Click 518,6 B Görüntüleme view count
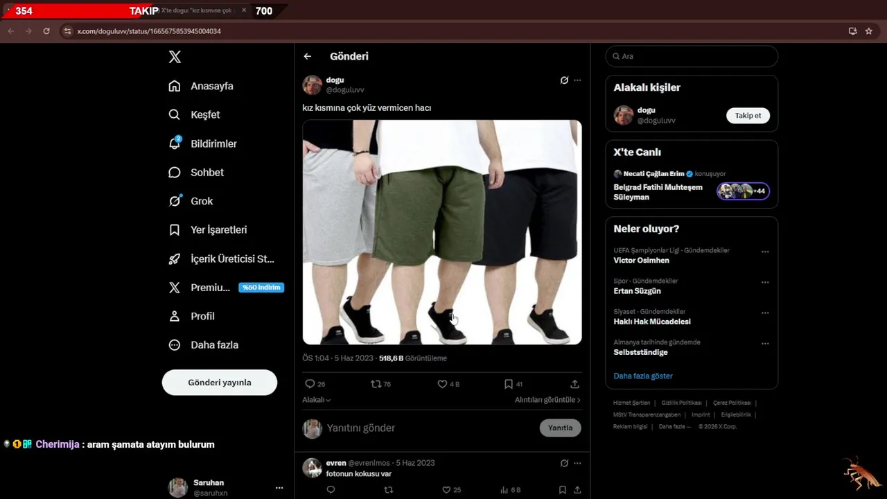The width and height of the screenshot is (887, 499). click(x=413, y=358)
